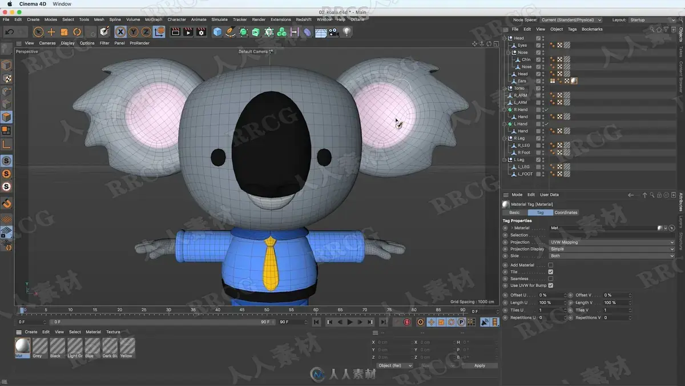Image resolution: width=685 pixels, height=386 pixels.
Task: Click the red Record Active Objects icon
Action: [407, 322]
